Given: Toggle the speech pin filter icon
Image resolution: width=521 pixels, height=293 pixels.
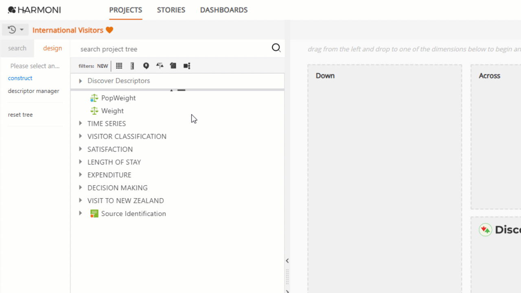Looking at the screenshot, I should pyautogui.click(x=146, y=66).
